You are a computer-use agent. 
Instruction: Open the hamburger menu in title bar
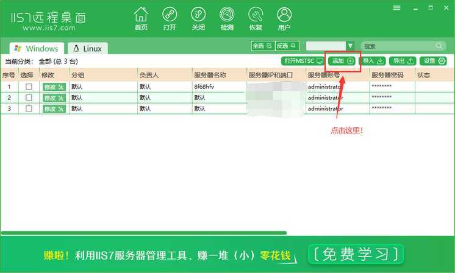[396, 8]
